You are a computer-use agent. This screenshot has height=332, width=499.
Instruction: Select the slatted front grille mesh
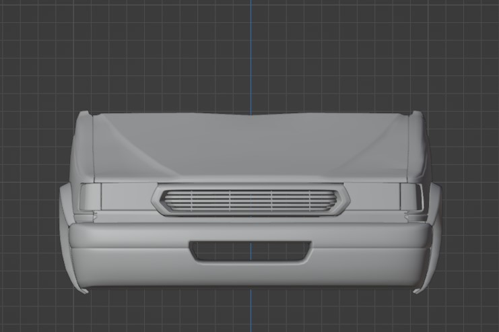click(251, 201)
